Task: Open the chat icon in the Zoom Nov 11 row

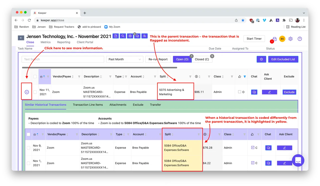Action: point(254,92)
